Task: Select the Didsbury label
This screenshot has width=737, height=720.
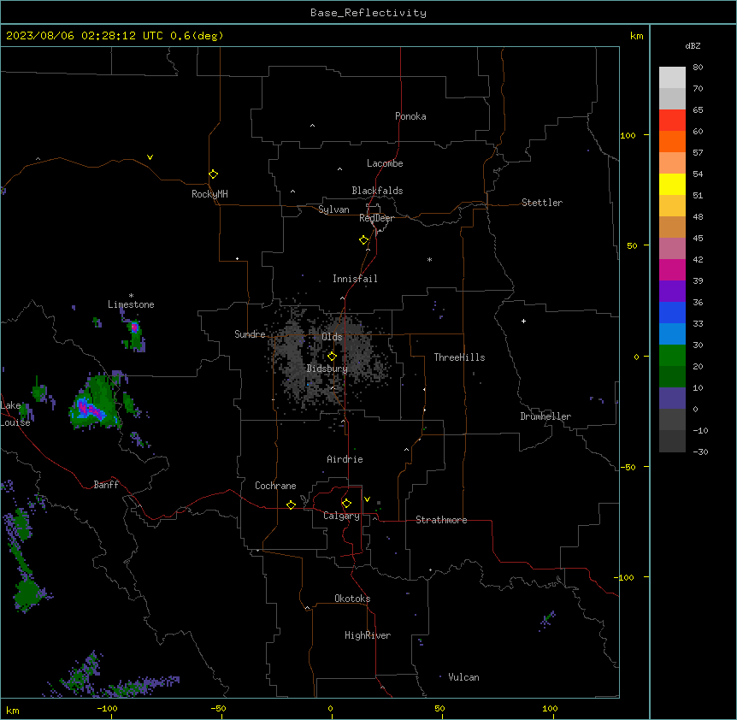Action: [327, 369]
